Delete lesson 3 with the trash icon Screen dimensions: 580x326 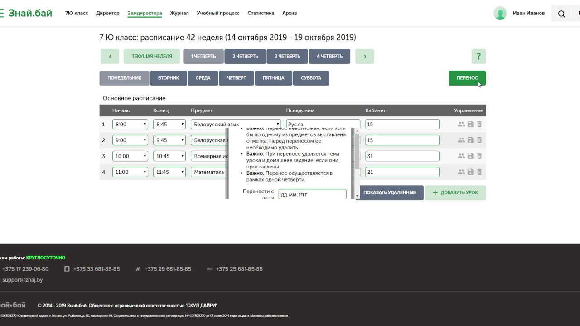479,156
